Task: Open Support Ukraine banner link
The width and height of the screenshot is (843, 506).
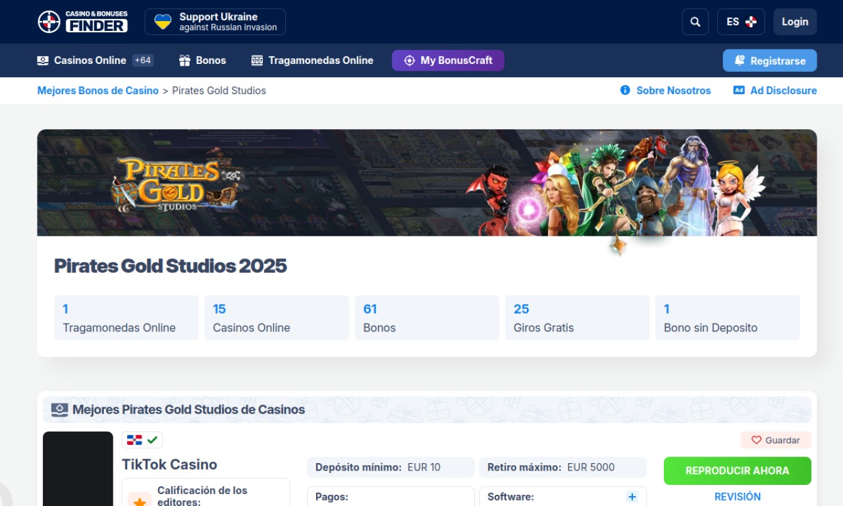Action: [x=215, y=22]
